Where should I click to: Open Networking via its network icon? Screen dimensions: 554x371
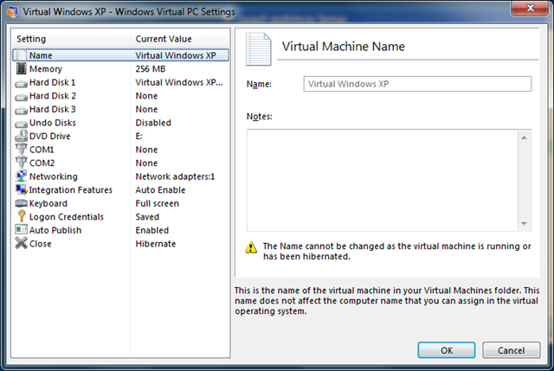(x=22, y=176)
